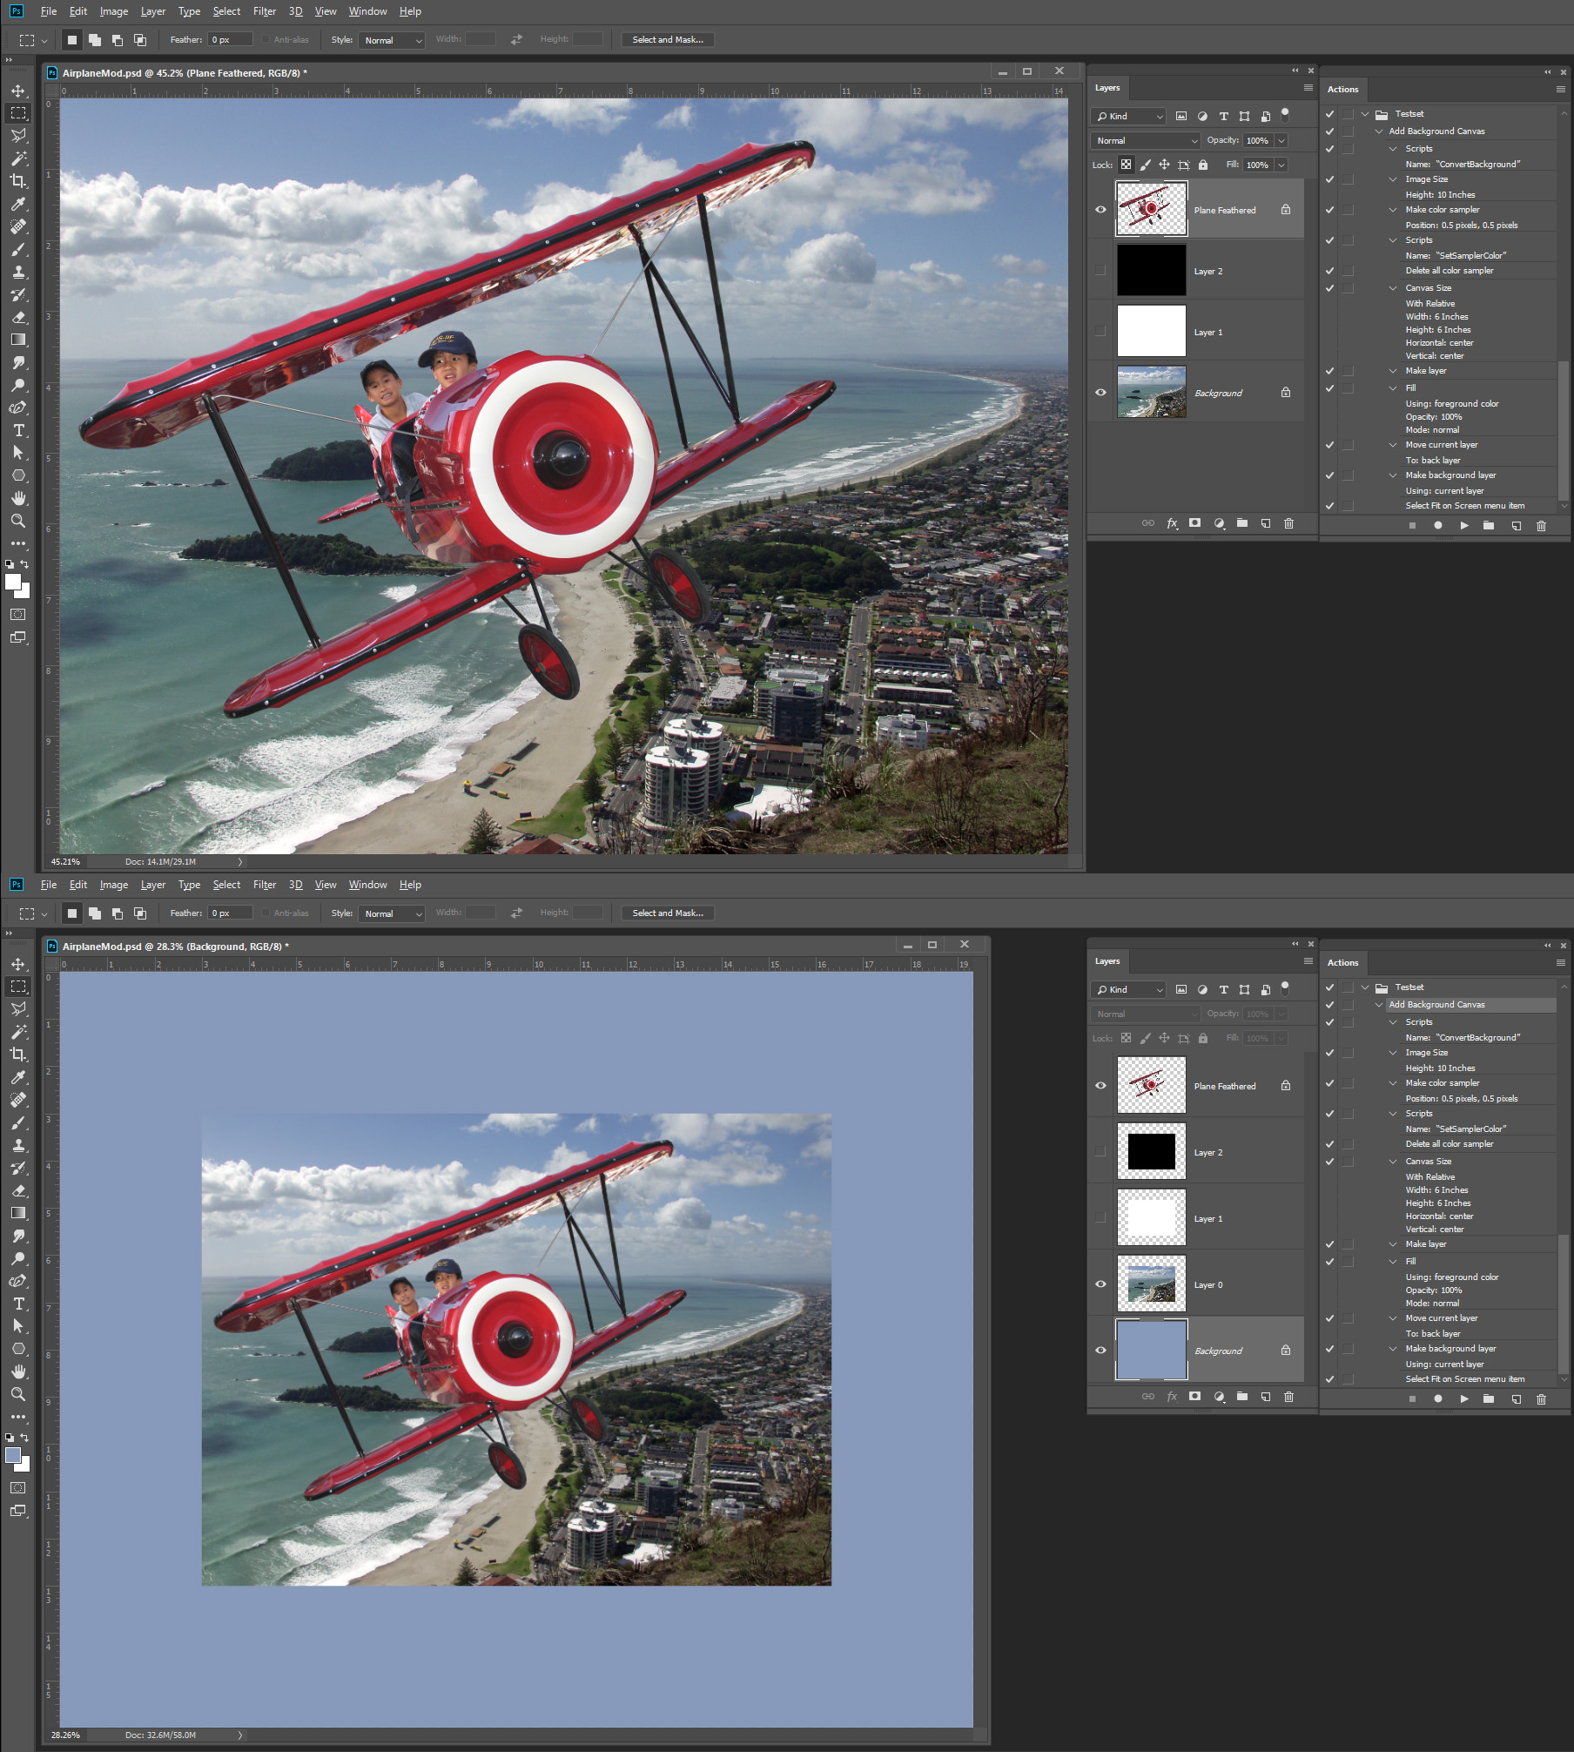Viewport: 1574px width, 1752px height.
Task: Begin recording in upper Actions panel
Action: [1438, 525]
